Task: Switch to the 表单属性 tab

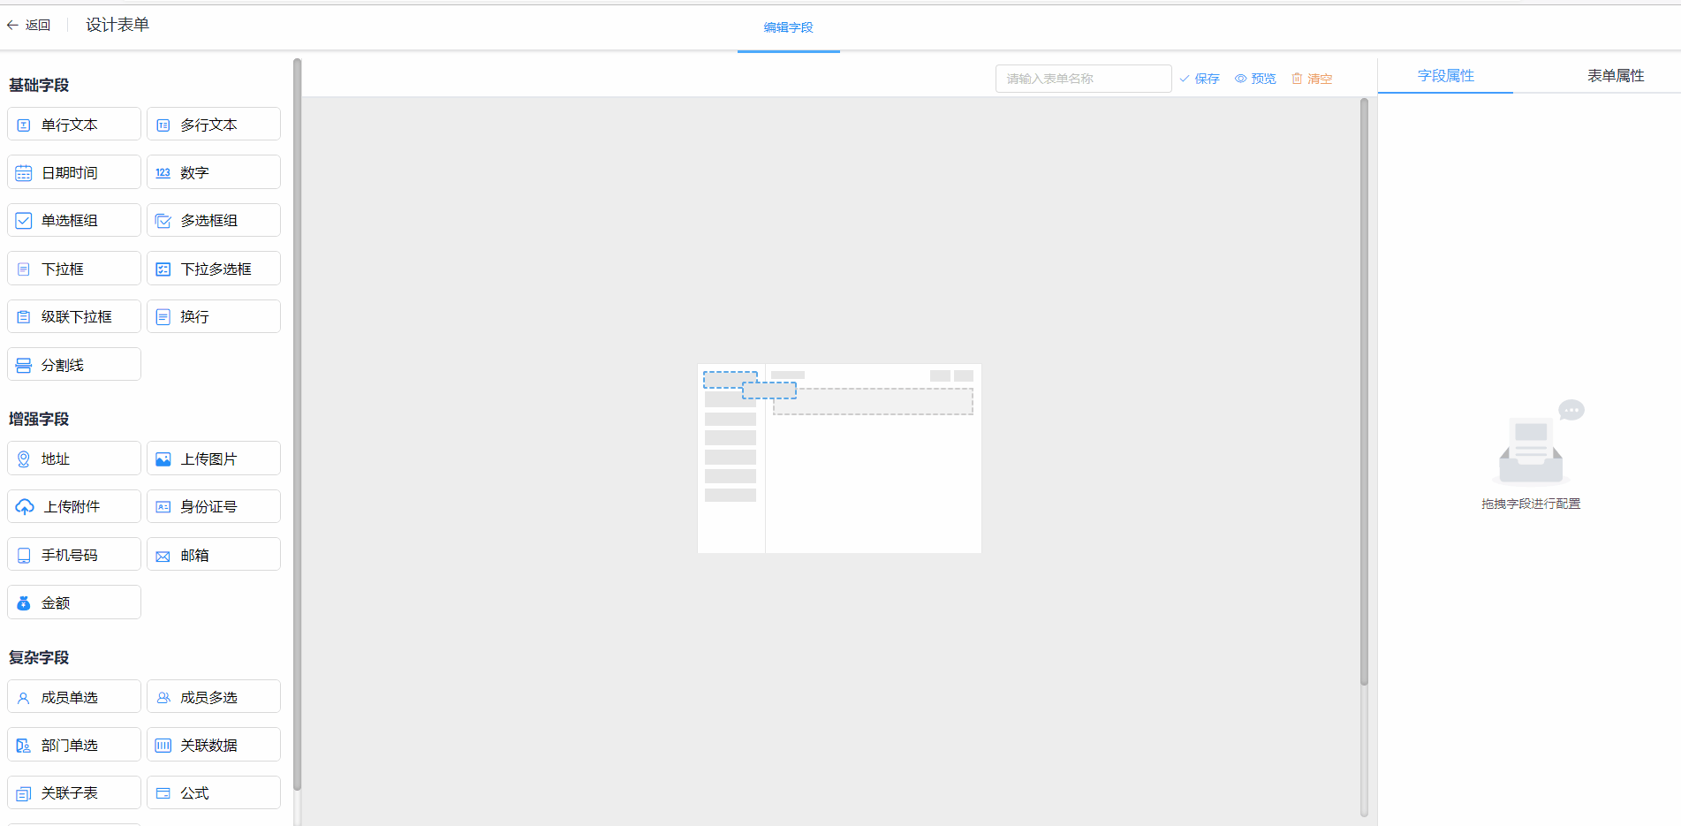Action: click(1616, 76)
